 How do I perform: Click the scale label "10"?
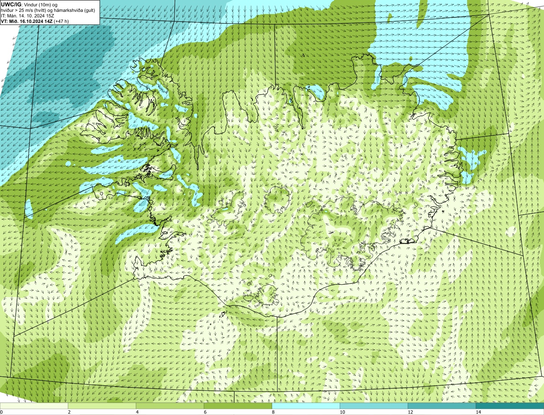[342, 412]
